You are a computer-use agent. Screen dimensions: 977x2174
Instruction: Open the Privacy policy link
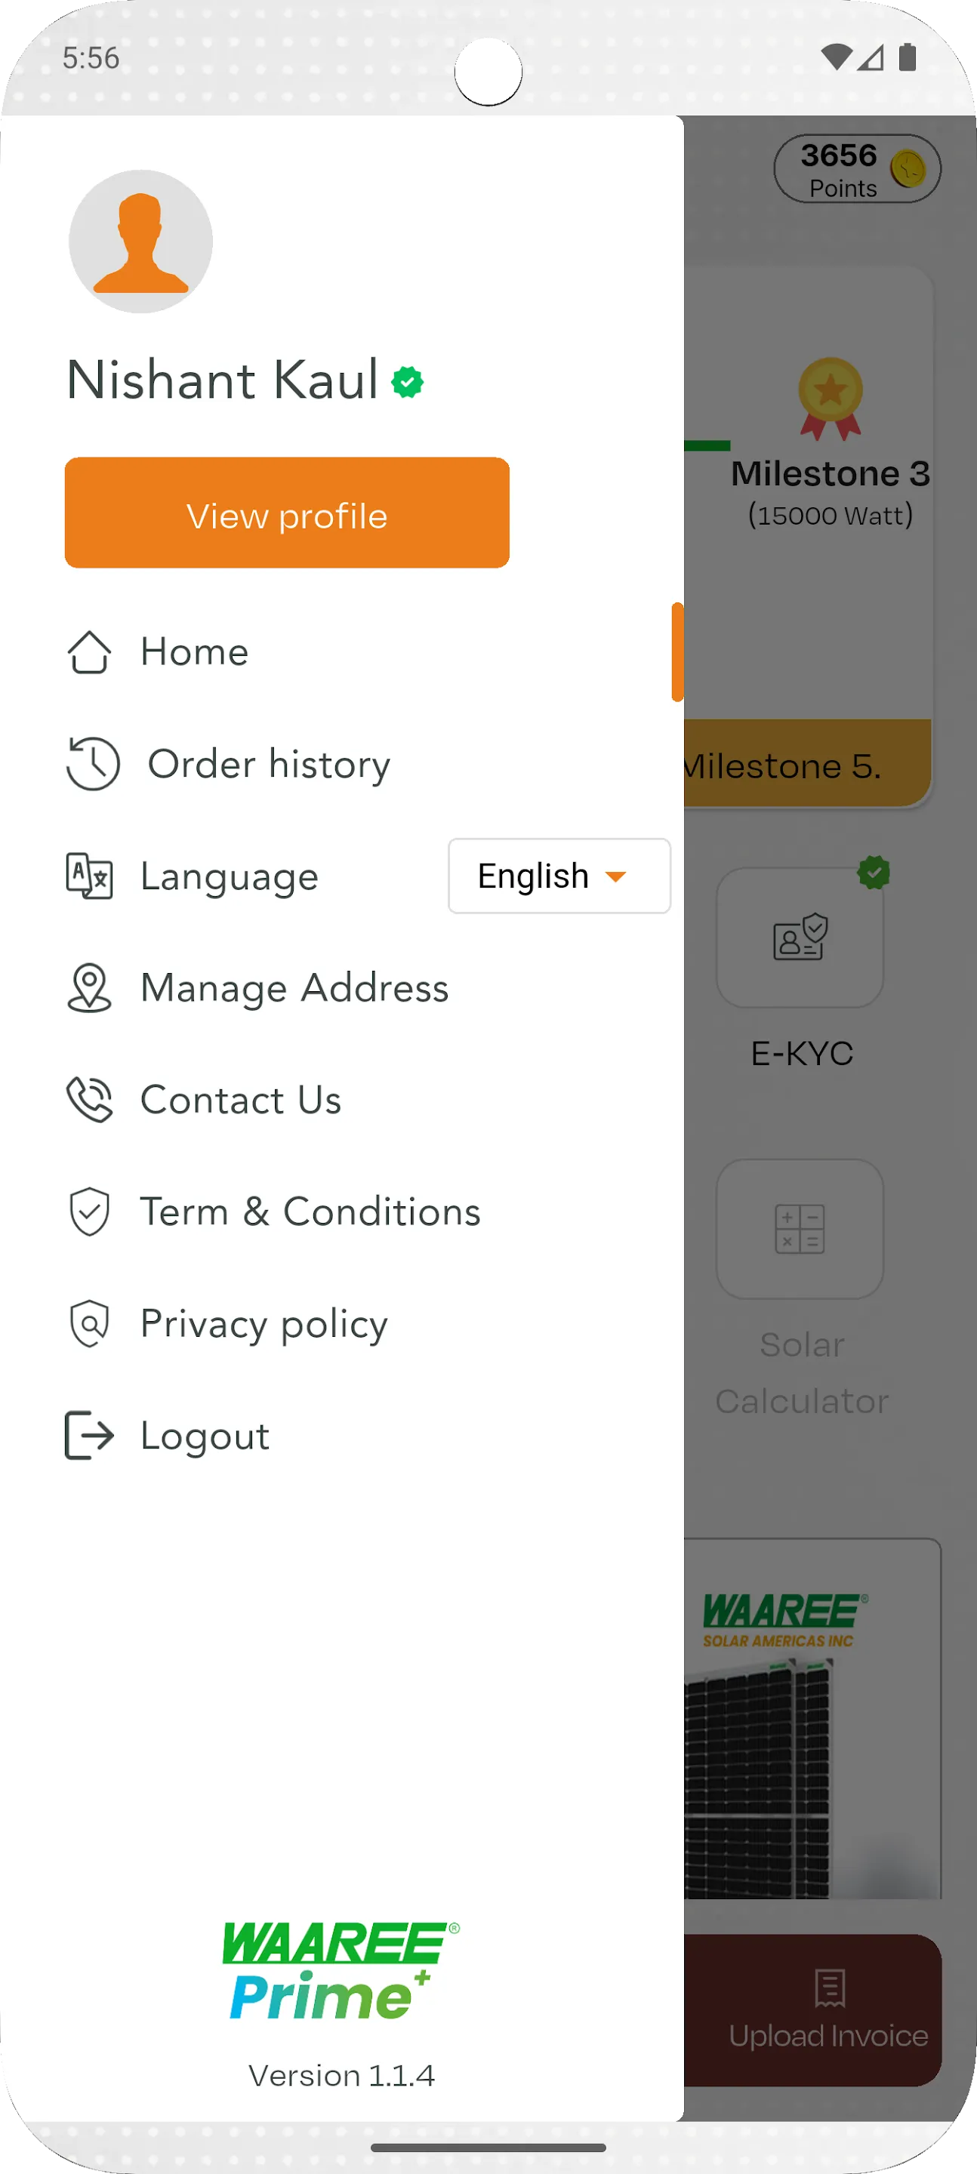(264, 1323)
